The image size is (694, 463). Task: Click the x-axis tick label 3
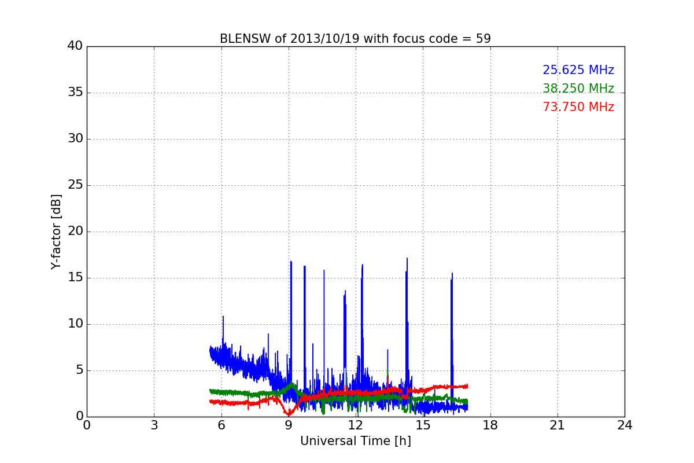tap(154, 425)
